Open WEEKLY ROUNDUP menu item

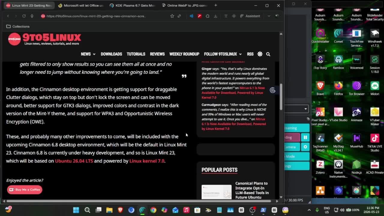(184, 54)
